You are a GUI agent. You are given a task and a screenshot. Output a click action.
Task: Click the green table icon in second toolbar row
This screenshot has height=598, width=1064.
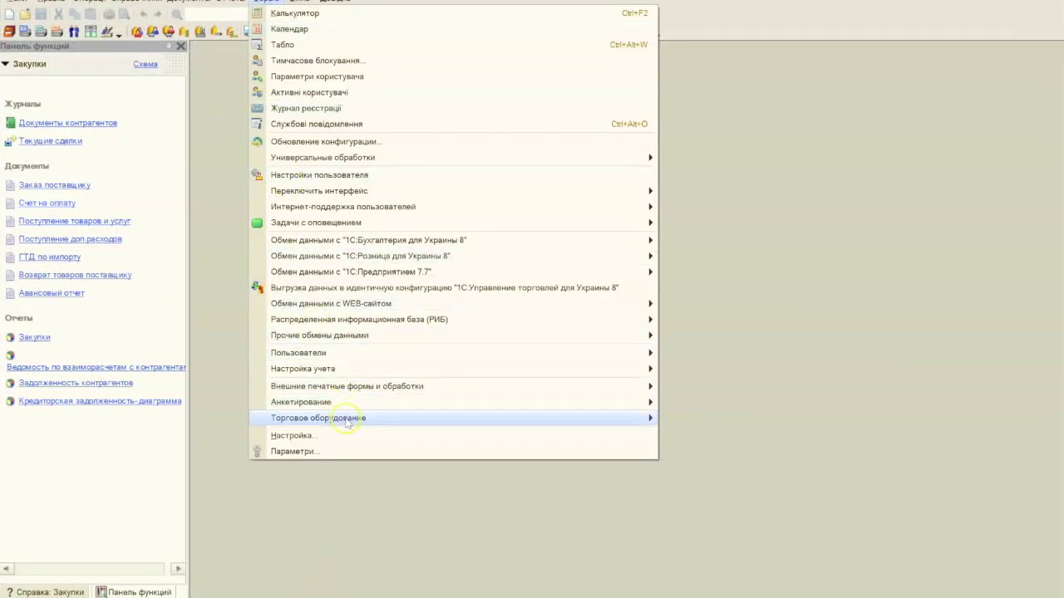point(91,32)
